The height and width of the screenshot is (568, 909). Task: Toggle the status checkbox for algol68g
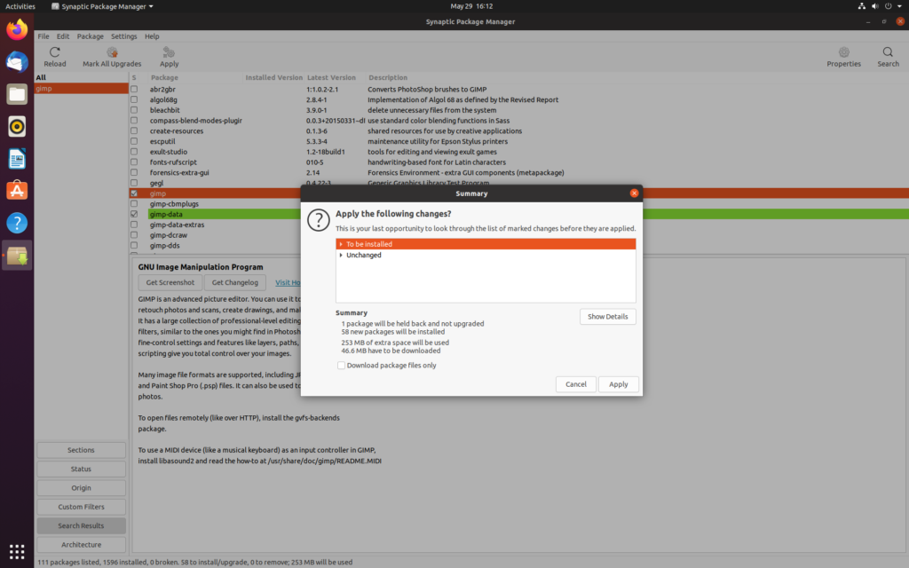(134, 99)
